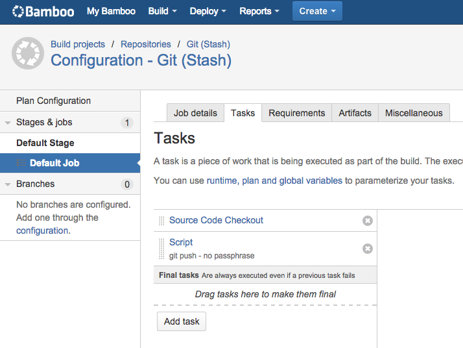Click the Bamboo logo icon
Viewport: 463px width, 348px height.
18,11
